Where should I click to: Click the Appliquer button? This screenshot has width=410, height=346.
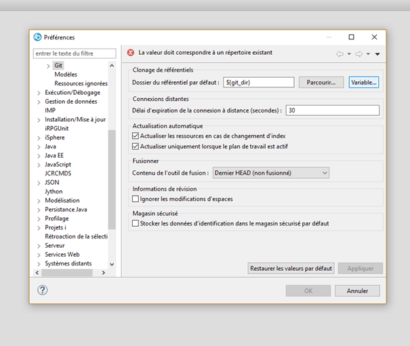[360, 268]
